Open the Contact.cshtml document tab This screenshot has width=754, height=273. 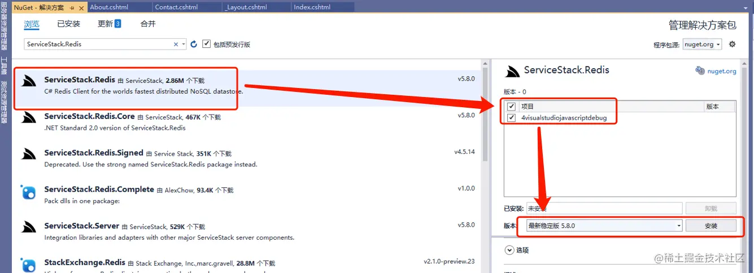pyautogui.click(x=186, y=7)
